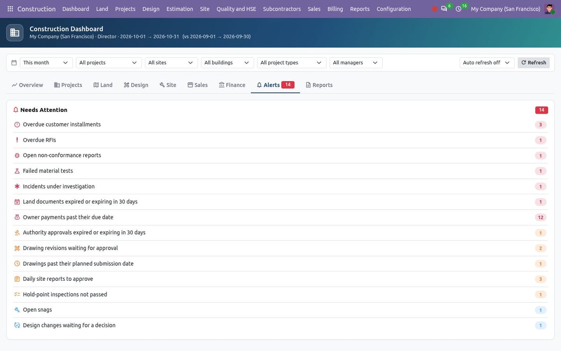Image resolution: width=561 pixels, height=351 pixels.
Task: Open Drawing revisions waiting for approval
Action: click(280, 248)
